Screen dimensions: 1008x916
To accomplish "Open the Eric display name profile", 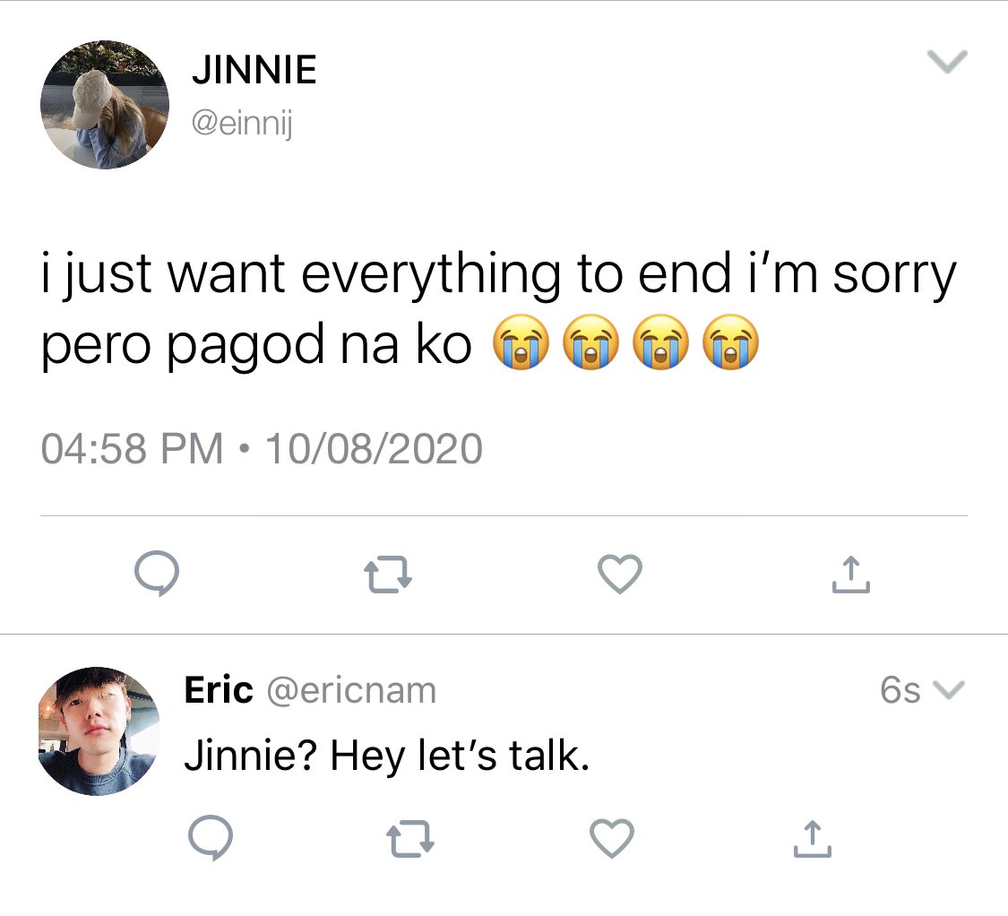I will pyautogui.click(x=219, y=689).
